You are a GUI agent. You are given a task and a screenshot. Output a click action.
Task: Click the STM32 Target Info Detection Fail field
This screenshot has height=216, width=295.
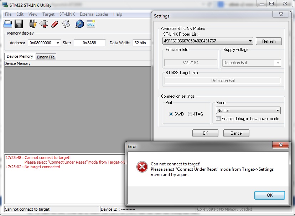223,81
